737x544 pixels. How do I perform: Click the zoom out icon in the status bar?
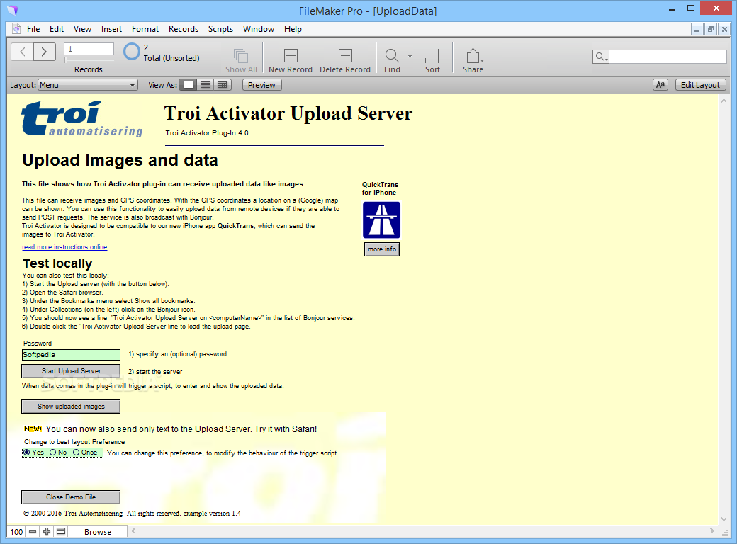(33, 531)
